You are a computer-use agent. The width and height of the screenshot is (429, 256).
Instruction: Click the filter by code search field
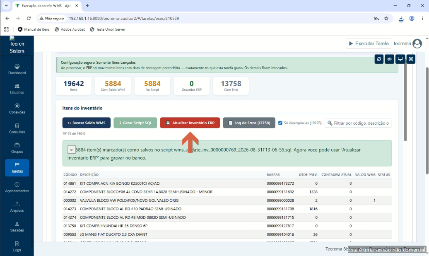[x=358, y=123]
